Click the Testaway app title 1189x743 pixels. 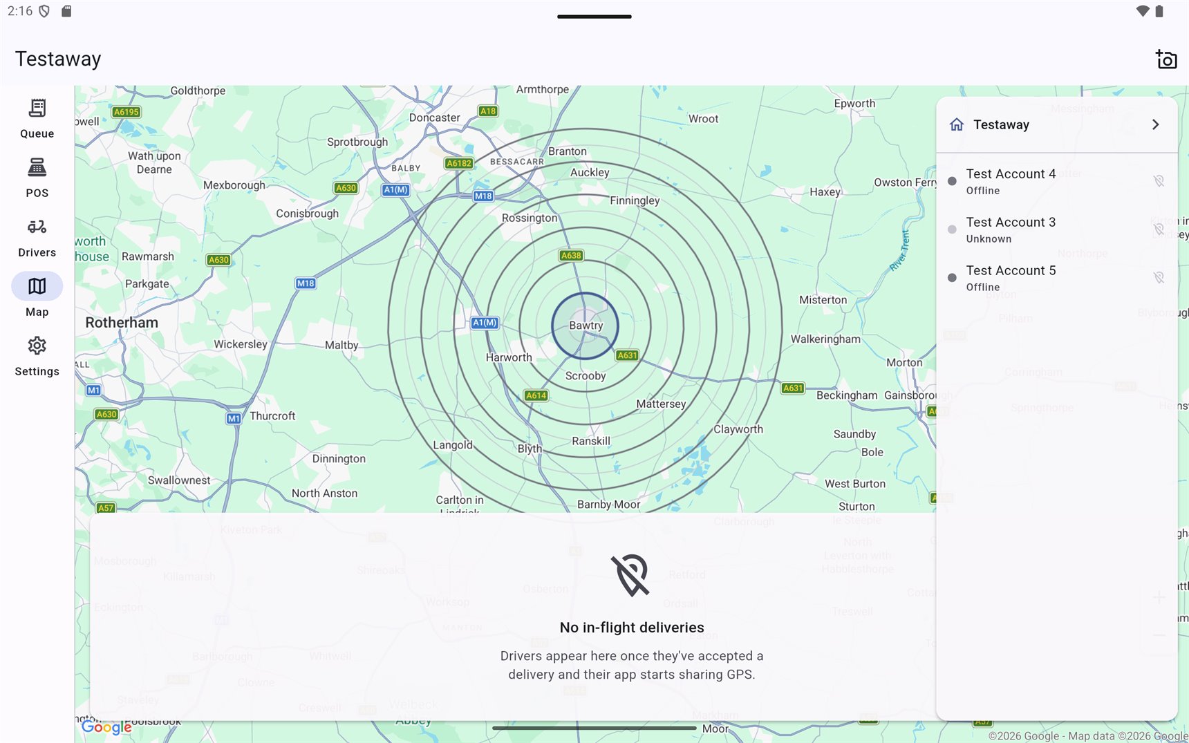[58, 59]
